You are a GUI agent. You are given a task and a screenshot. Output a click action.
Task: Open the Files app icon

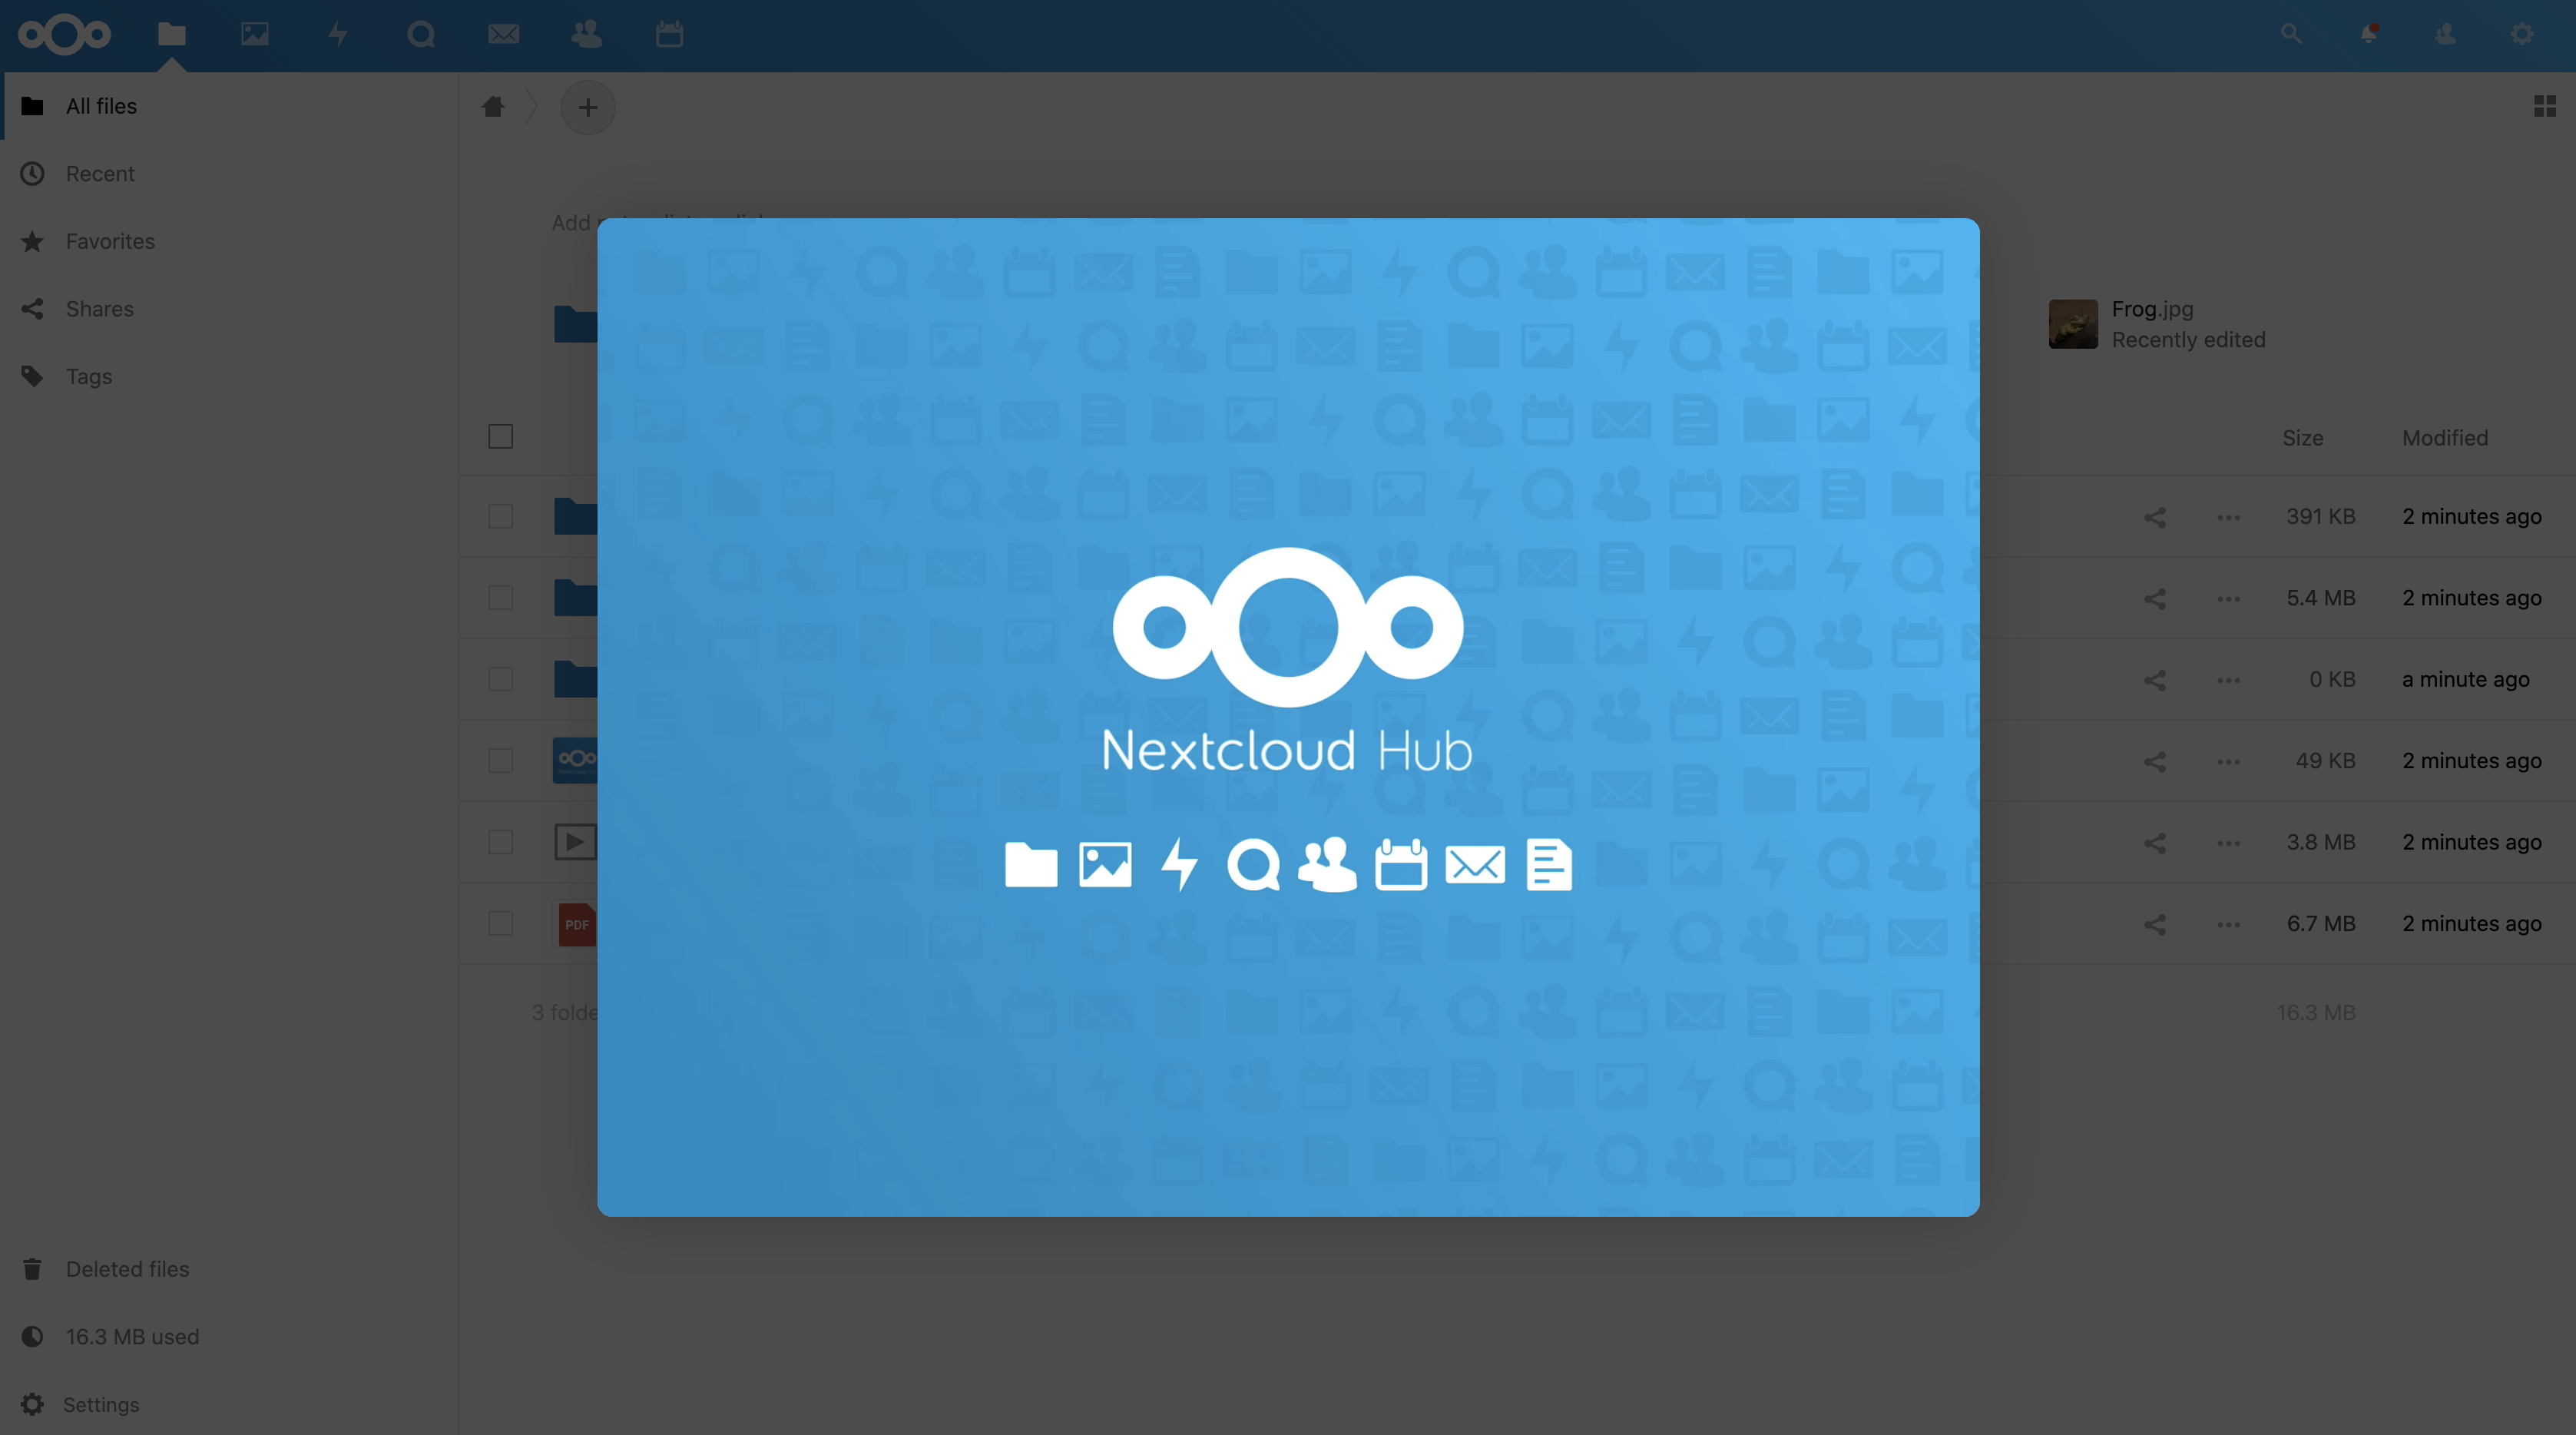(x=171, y=34)
